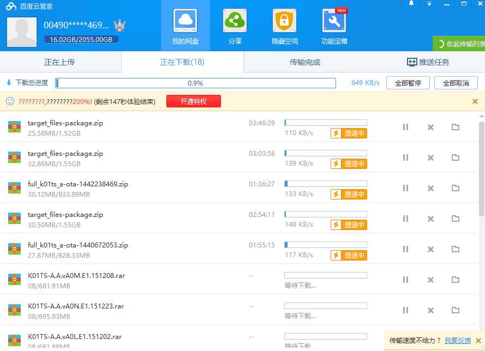Click 开通特权 red button
Viewport: 485px width, 351px height.
point(194,101)
